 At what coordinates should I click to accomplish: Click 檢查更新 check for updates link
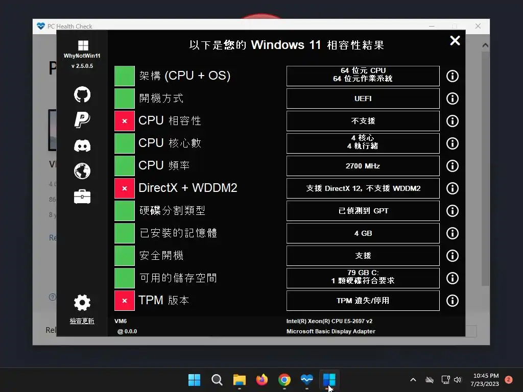[x=82, y=321]
